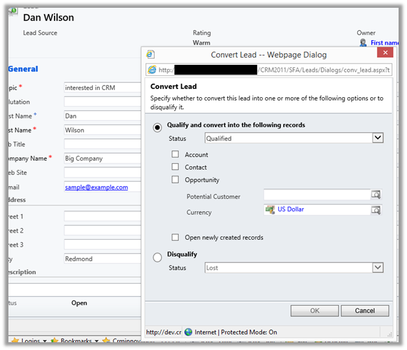The image size is (407, 350).
Task: Click the Internet zone globe icon
Action: (x=188, y=332)
